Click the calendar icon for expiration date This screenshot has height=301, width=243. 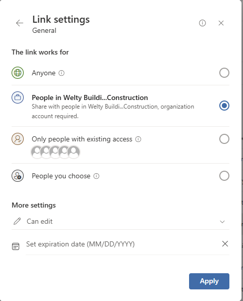pyautogui.click(x=16, y=246)
